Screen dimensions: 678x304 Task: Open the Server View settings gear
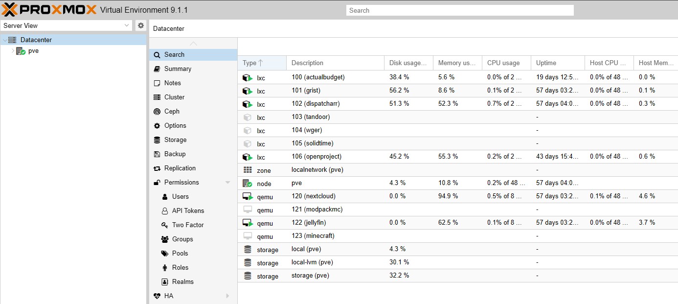[x=141, y=25]
